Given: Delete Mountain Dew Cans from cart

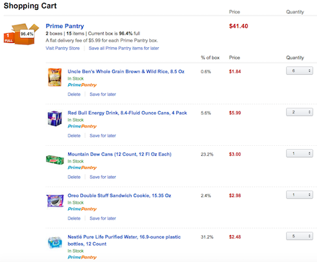Looking at the screenshot, I should click(x=74, y=177).
